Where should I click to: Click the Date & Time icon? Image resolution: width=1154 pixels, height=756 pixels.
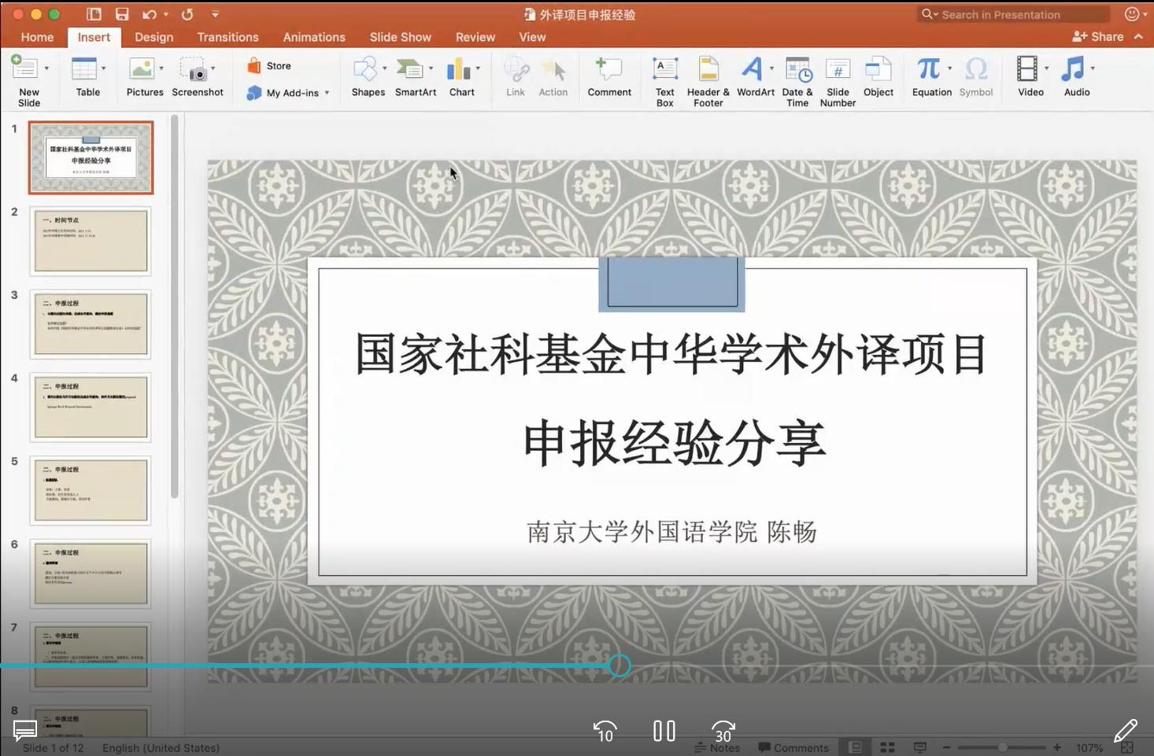tap(797, 71)
